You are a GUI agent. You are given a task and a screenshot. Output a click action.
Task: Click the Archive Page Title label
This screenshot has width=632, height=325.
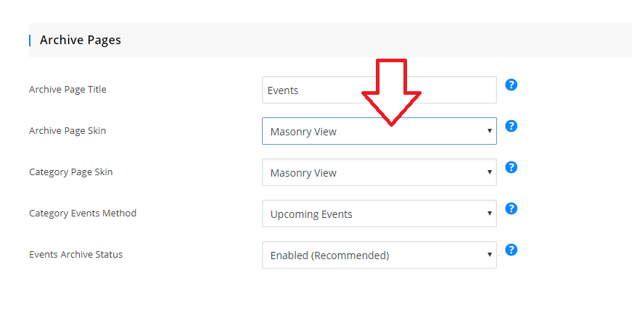click(67, 90)
